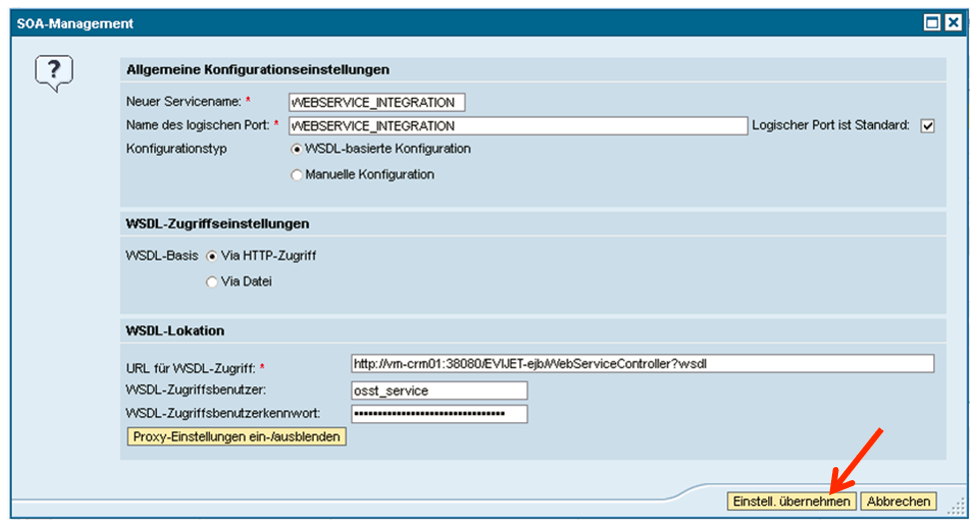This screenshot has width=972, height=523.
Task: Focus the 'WSDL-Zugriffsbenutzerkennwort' password field
Action: point(439,413)
